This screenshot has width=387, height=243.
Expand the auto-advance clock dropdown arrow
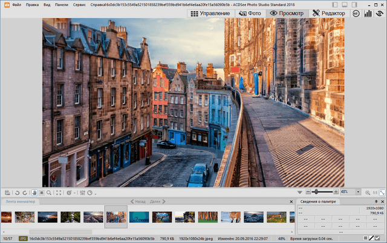pyautogui.click(x=96, y=193)
